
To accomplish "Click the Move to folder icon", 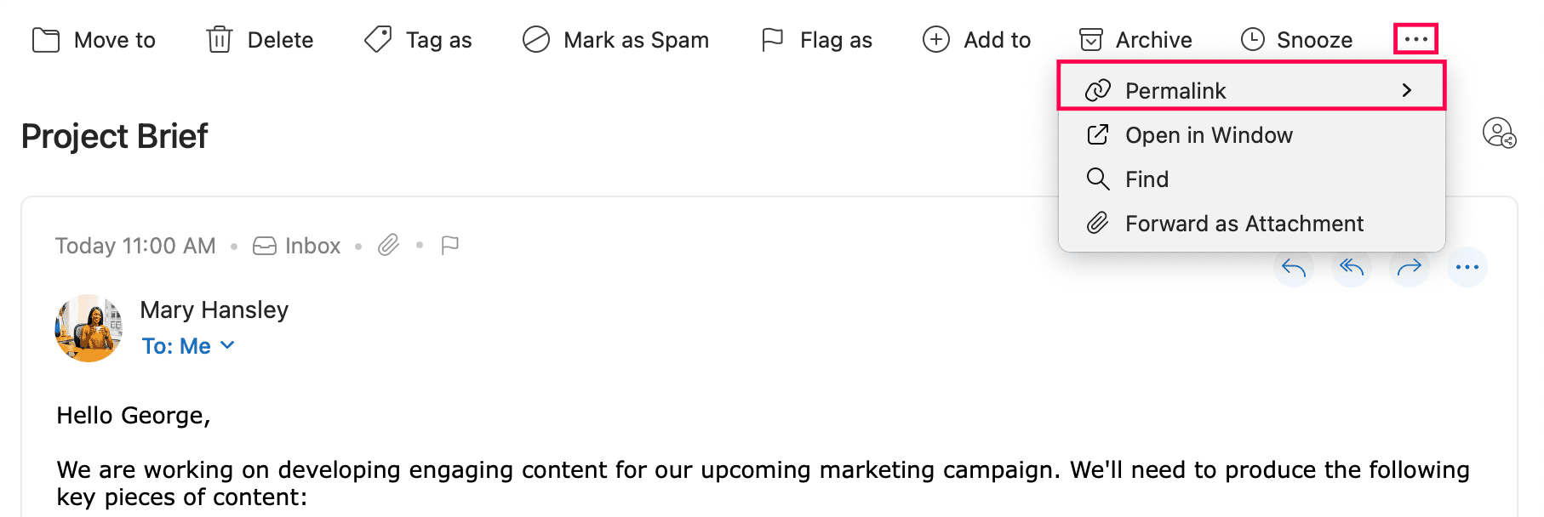I will pyautogui.click(x=46, y=40).
